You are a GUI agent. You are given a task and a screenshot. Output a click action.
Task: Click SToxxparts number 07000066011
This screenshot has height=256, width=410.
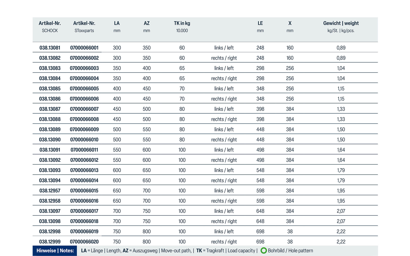click(x=84, y=150)
